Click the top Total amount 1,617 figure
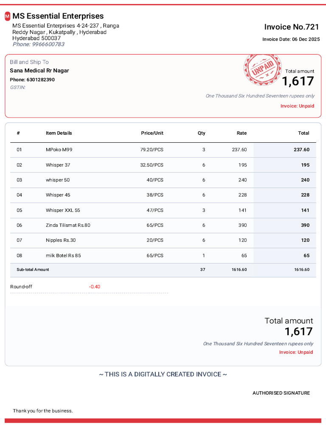 coord(298,81)
